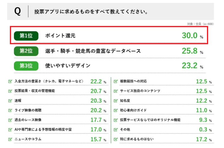Click the checkmark icon beside その他
Image resolution: width=224 pixels, height=148 pixels.
(x=116, y=129)
